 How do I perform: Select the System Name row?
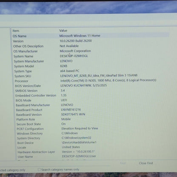pos(91,56)
